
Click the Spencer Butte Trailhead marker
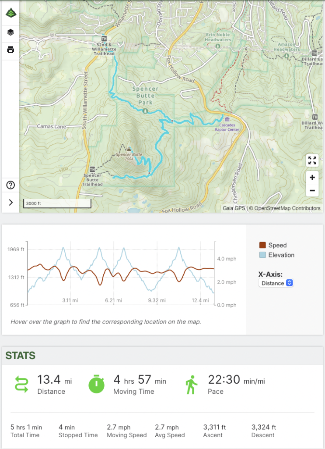tap(92, 169)
